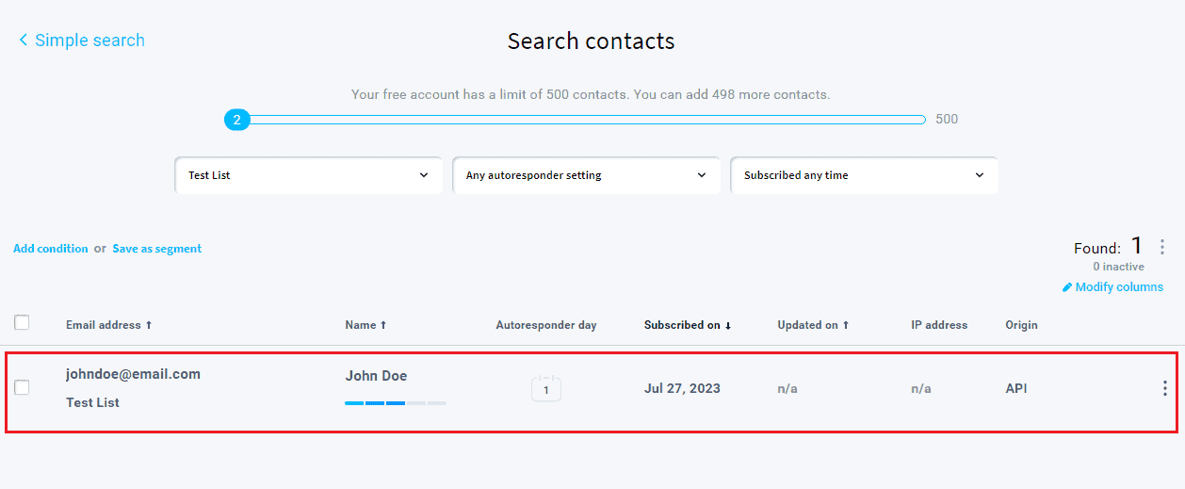Check the johndoe@email.com row checkbox
This screenshot has height=489, width=1185.
[22, 387]
